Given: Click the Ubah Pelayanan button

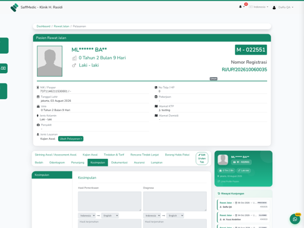Looking at the screenshot, I should [x=71, y=139].
